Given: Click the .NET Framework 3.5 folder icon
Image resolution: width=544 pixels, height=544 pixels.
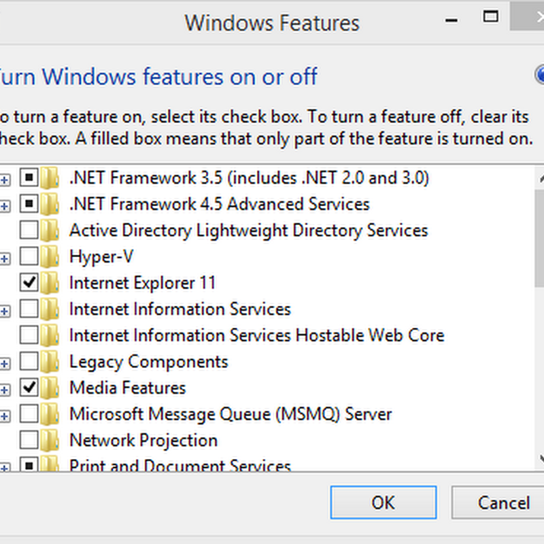Looking at the screenshot, I should click(x=50, y=179).
